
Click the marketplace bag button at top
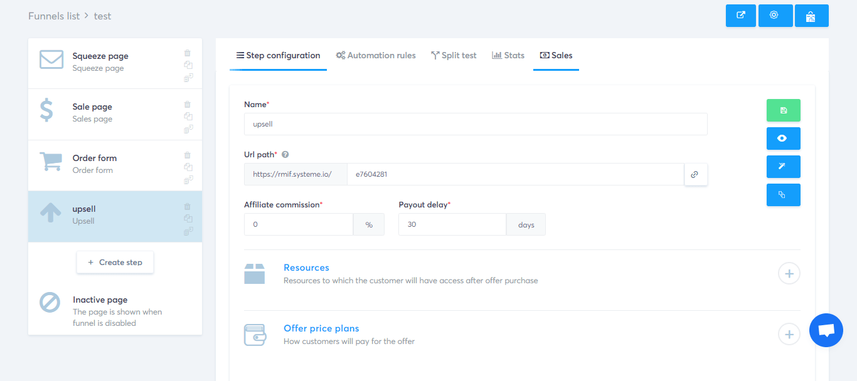coord(812,16)
